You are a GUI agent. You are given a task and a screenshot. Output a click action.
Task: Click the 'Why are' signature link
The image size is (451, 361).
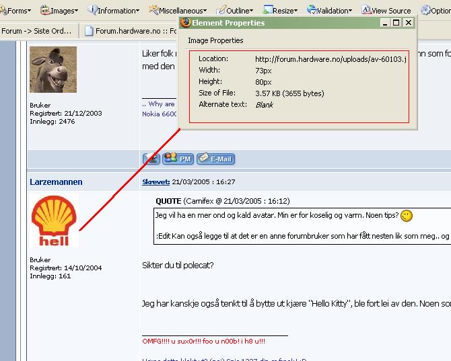159,104
